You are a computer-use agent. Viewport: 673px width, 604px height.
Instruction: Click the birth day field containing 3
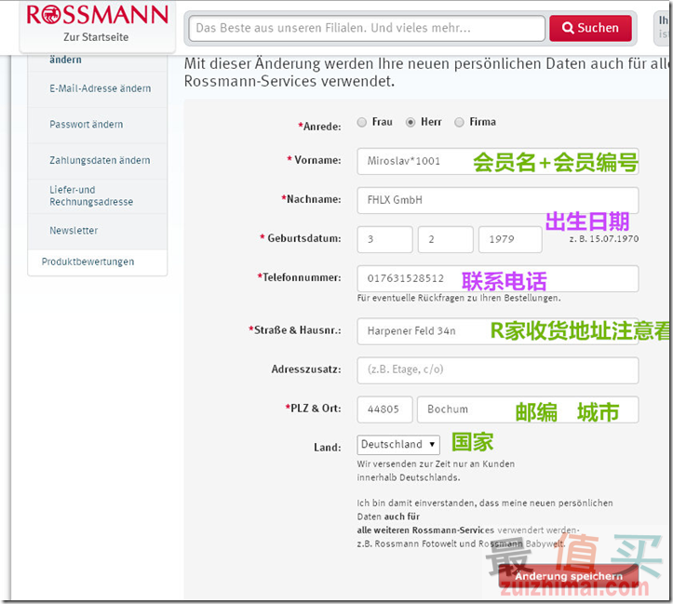pyautogui.click(x=385, y=239)
